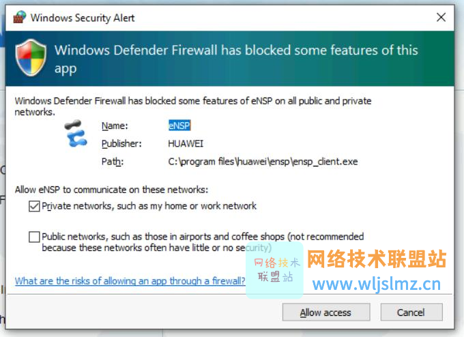This screenshot has width=464, height=337.
Task: Click the firewall icon in the title bar
Action: (20, 17)
